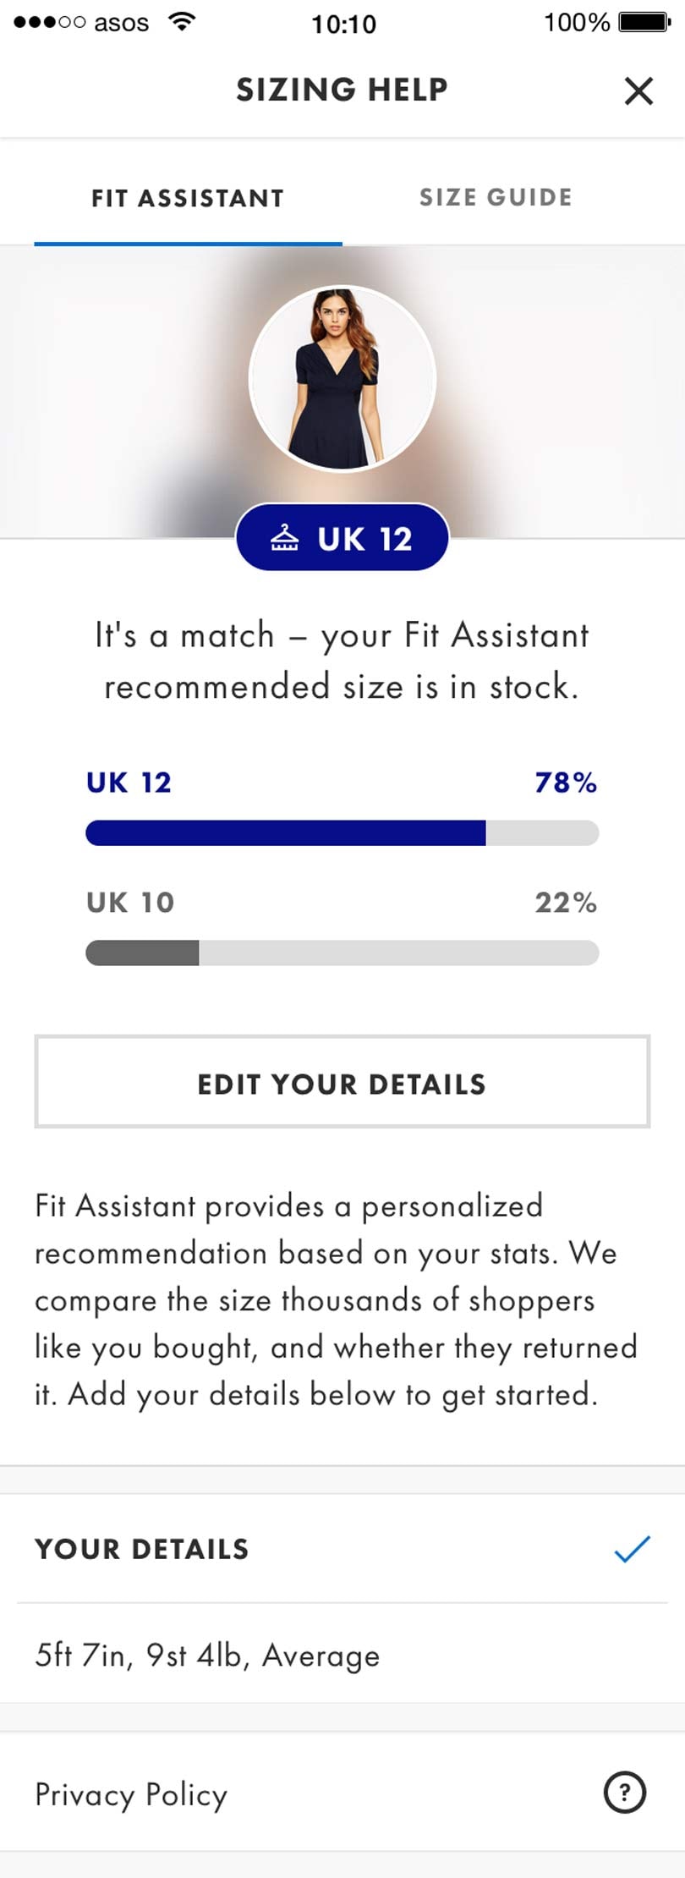Select the 5ft 7in, 9st 4lb, Average row
685x1878 pixels.
[x=207, y=1655]
